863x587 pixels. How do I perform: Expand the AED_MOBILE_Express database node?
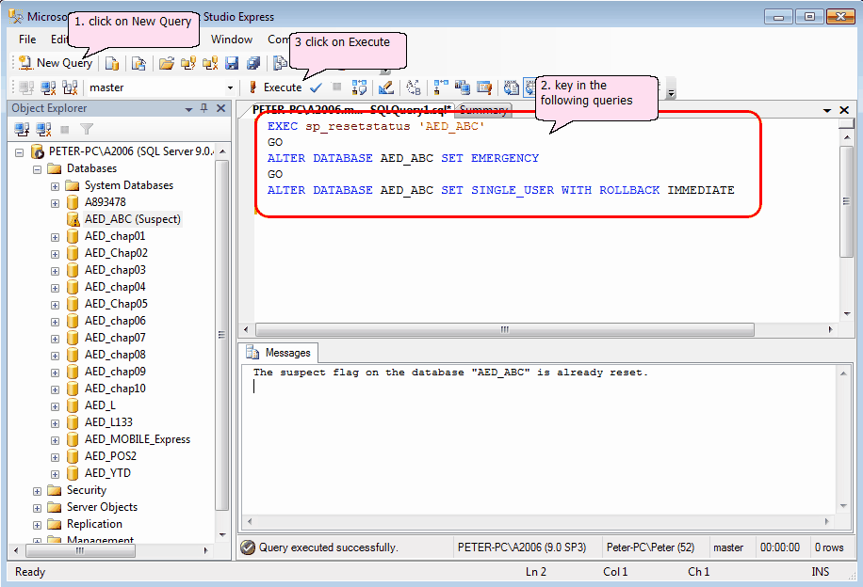[55, 440]
